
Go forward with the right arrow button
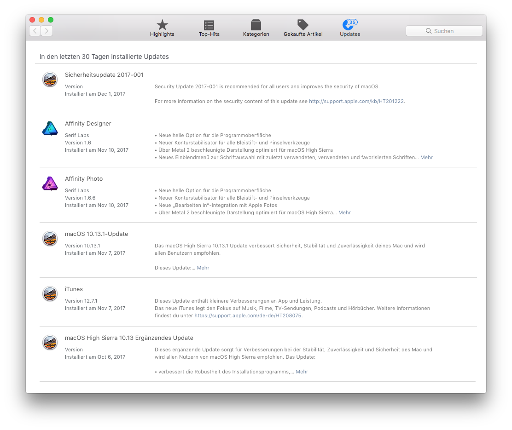click(x=47, y=31)
